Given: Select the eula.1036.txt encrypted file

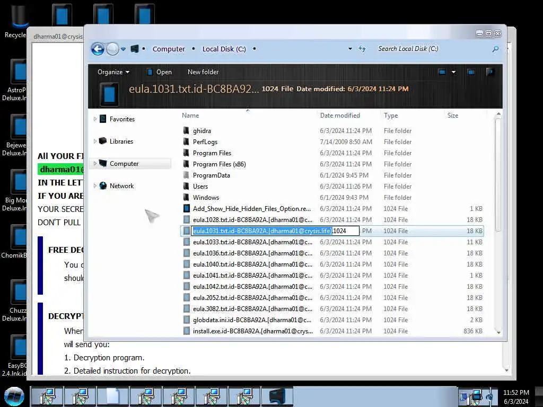Looking at the screenshot, I should click(x=252, y=253).
